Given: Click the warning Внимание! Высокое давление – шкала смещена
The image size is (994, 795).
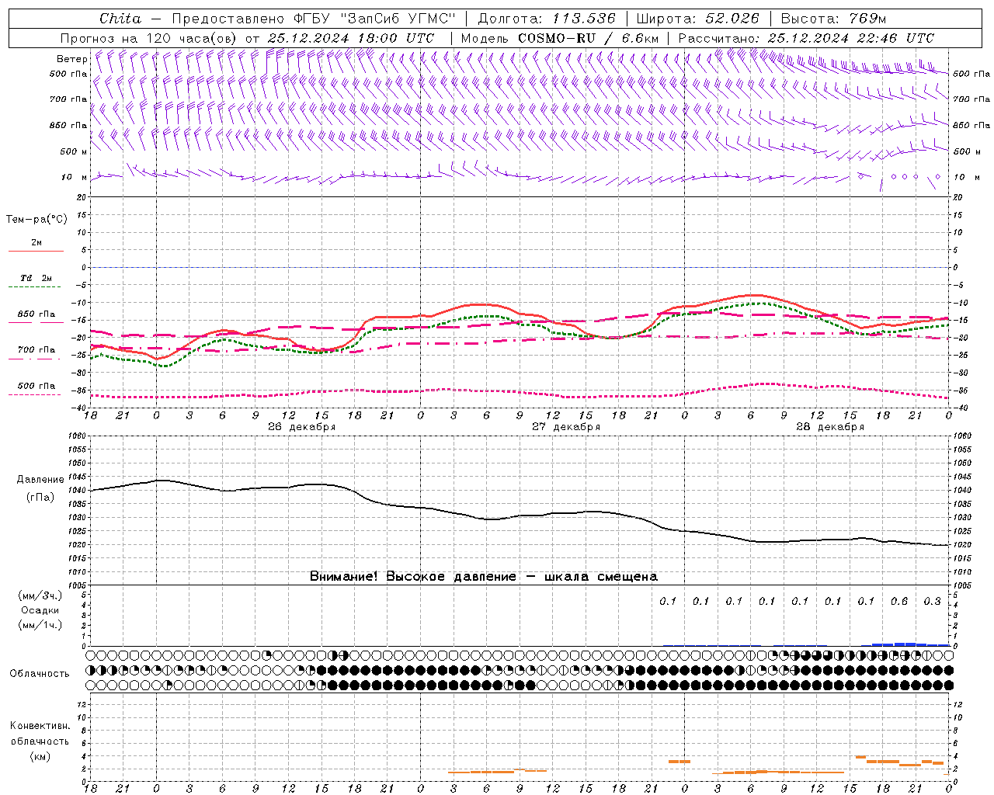Looking at the screenshot, I should (x=483, y=576).
